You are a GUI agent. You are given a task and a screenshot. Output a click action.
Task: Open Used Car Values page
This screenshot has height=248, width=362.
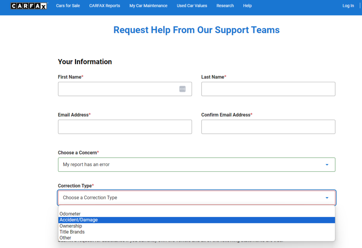point(192,6)
